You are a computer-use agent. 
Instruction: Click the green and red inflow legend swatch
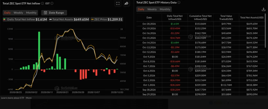5,19
